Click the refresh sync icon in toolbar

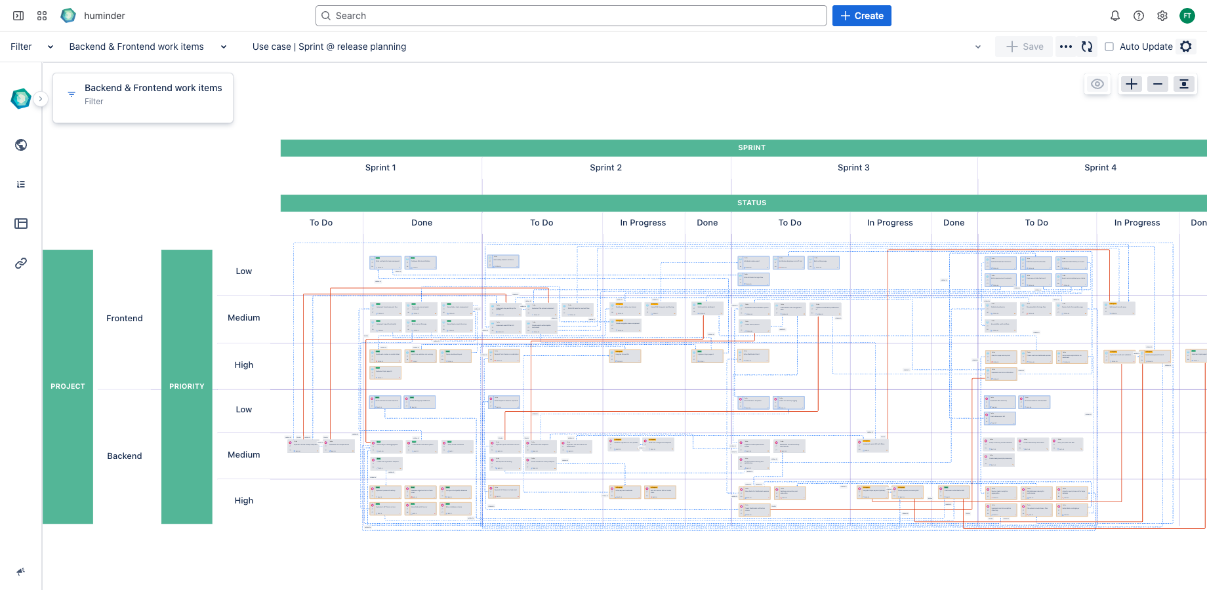pyautogui.click(x=1087, y=47)
